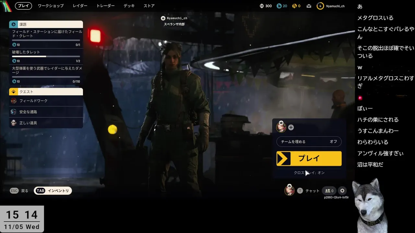Click the わらわらいる chat message
This screenshot has height=233, width=415.
(373, 142)
